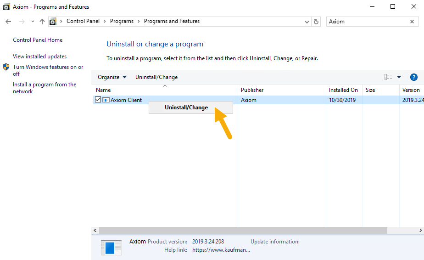The width and height of the screenshot is (424, 260).
Task: Expand the view options dropdown arrow
Action: click(x=399, y=77)
